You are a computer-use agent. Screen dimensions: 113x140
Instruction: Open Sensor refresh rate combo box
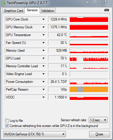(x=98, y=120)
